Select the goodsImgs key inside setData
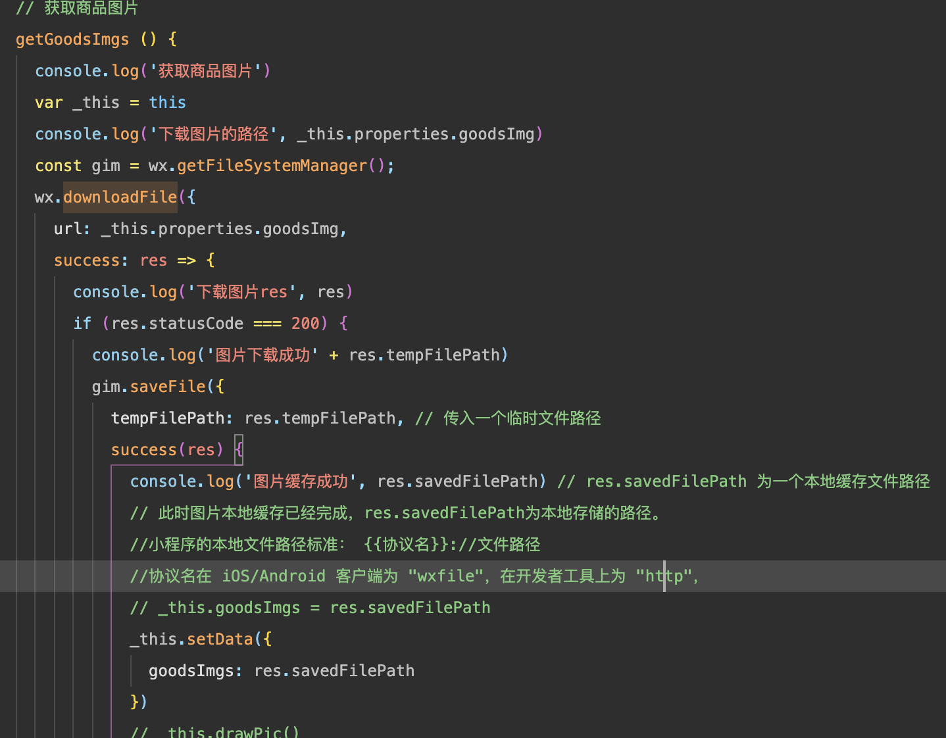This screenshot has height=738, width=946. [193, 670]
